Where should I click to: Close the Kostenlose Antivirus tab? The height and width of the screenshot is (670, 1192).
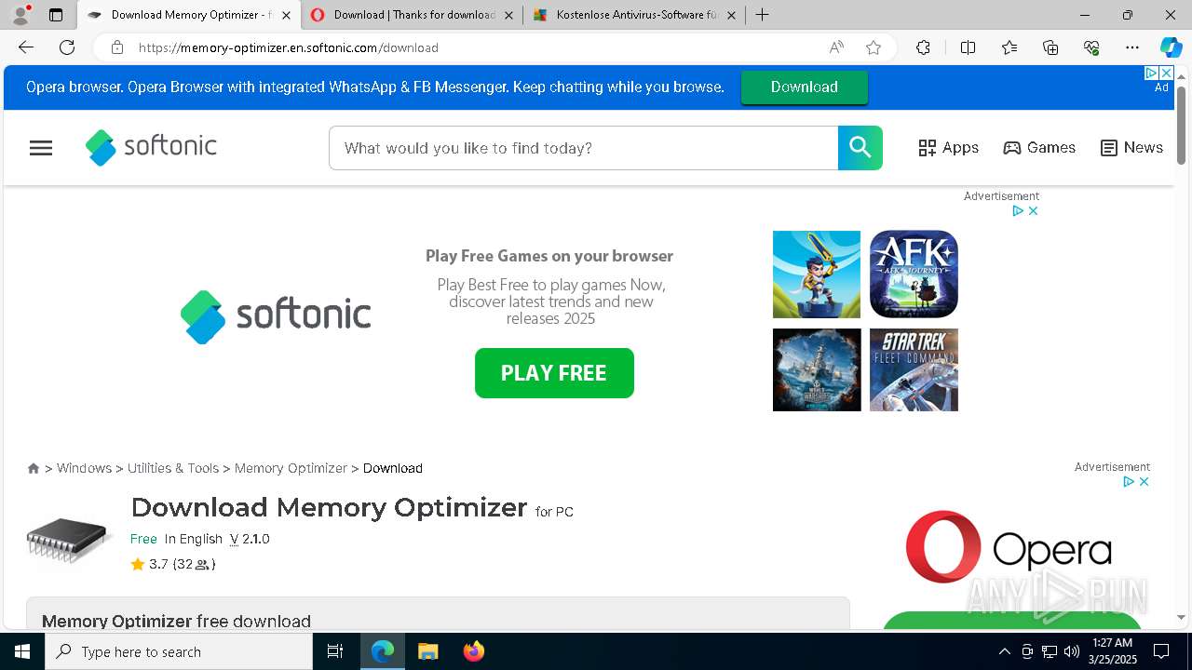point(731,15)
